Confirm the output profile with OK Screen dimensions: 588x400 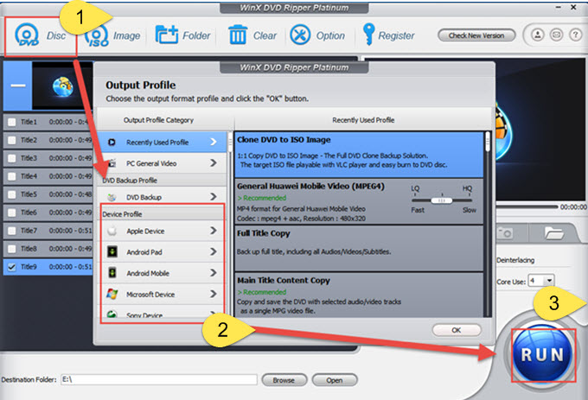[457, 330]
